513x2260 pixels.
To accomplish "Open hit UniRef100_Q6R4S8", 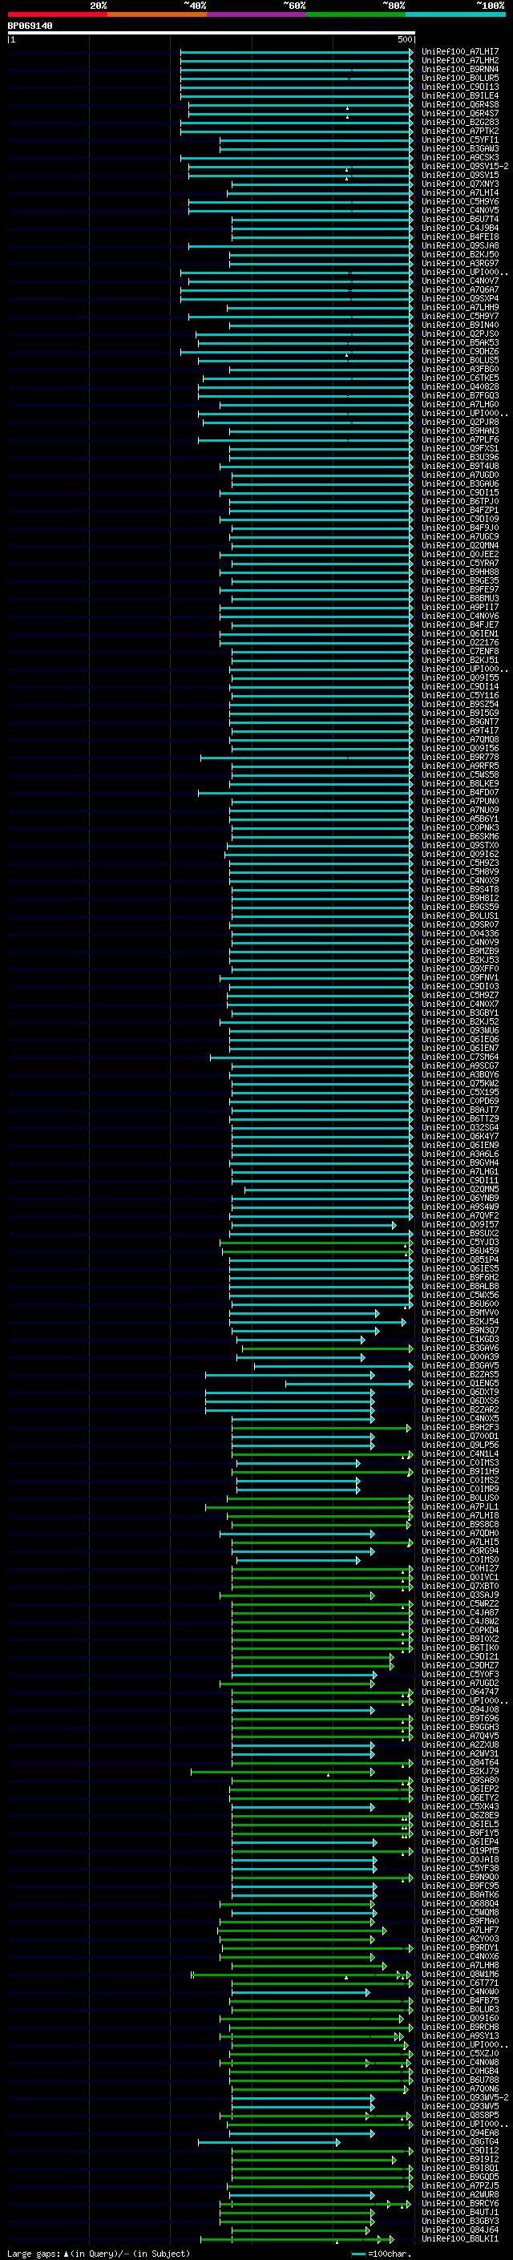I will (x=459, y=104).
